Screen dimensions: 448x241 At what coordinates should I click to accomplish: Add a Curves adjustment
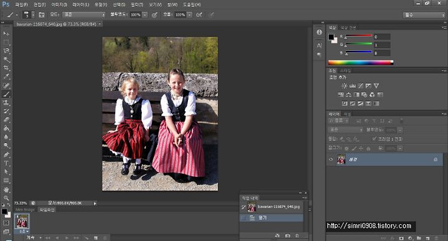click(x=360, y=86)
